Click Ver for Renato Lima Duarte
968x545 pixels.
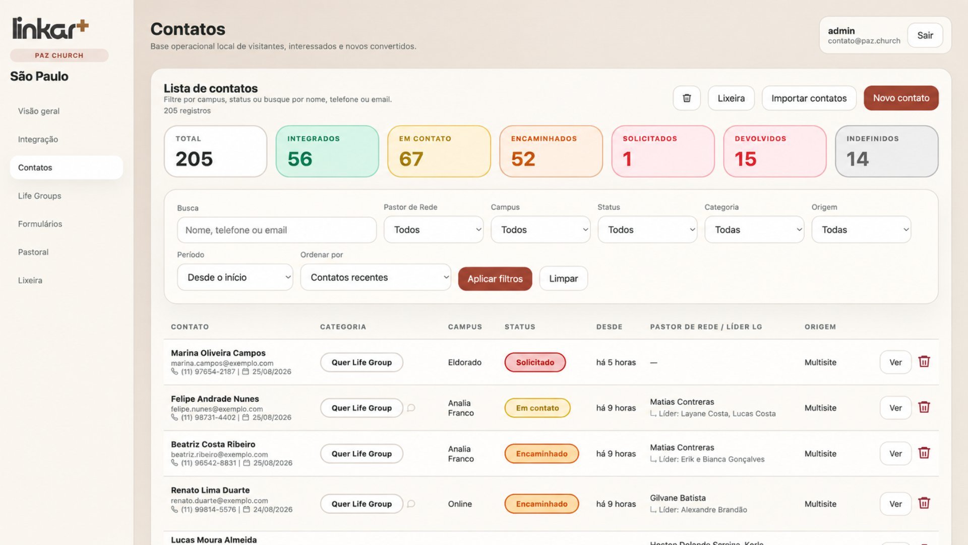[895, 504]
